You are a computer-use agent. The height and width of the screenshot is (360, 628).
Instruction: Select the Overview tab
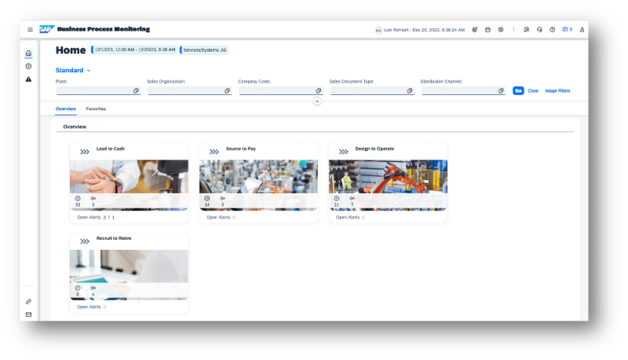point(66,108)
